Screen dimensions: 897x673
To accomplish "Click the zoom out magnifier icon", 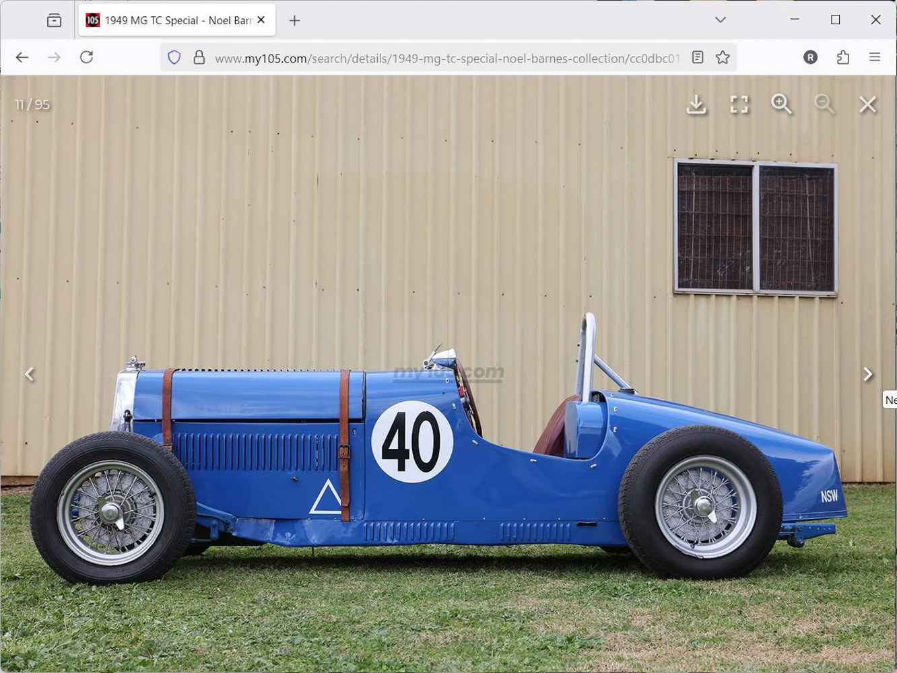I will (x=824, y=104).
